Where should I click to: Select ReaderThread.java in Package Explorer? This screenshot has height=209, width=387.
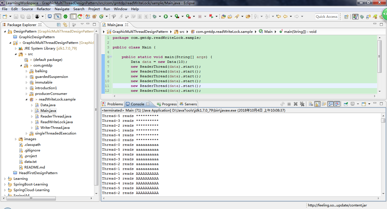[x=56, y=116]
